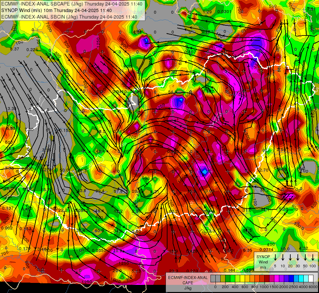Click the 1.29 value near top edge
Viewport: 319px width, 293px height.
pos(207,12)
